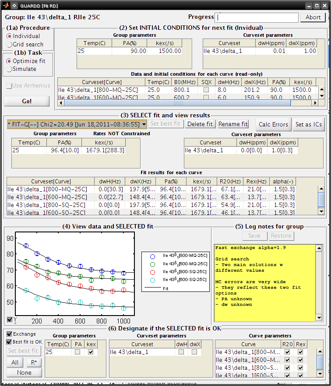Click the Curveset[Curve] header in fit results
The image size is (331, 386).
[x=51, y=182]
